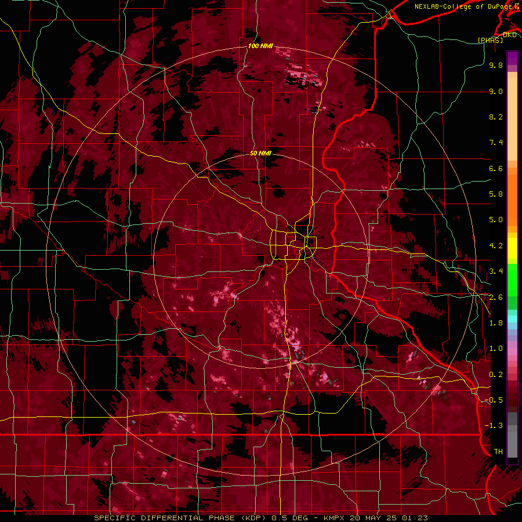The image size is (522, 522).
Task: Click the 7.4 value on color scale
Action: point(496,143)
